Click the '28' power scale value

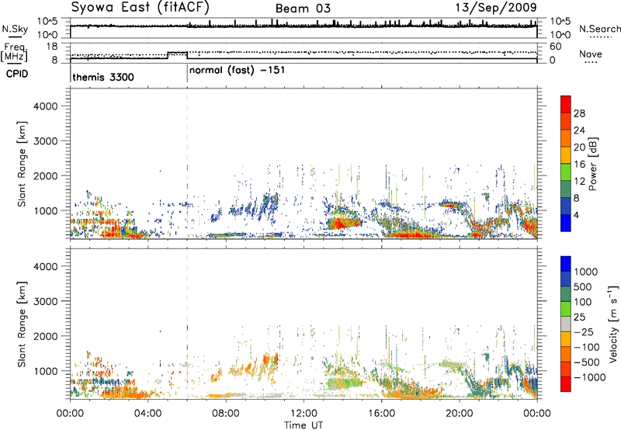[x=579, y=113]
